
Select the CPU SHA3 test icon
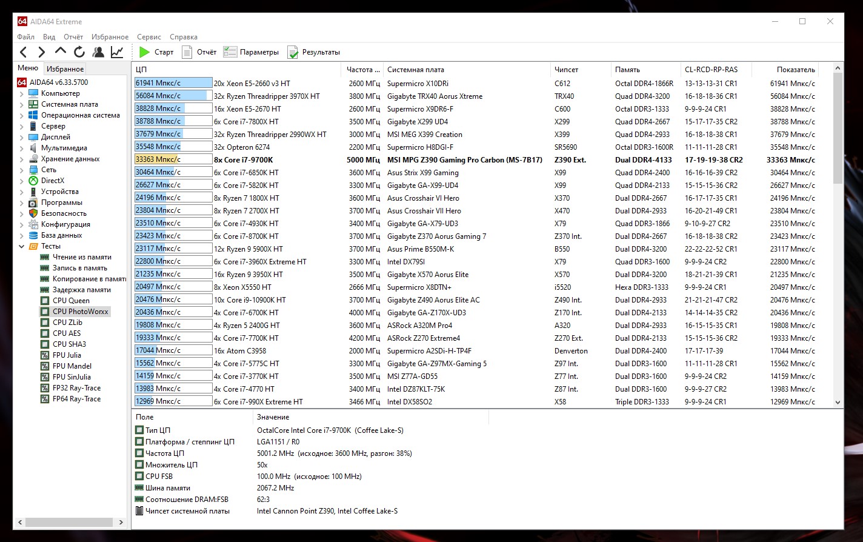click(45, 344)
